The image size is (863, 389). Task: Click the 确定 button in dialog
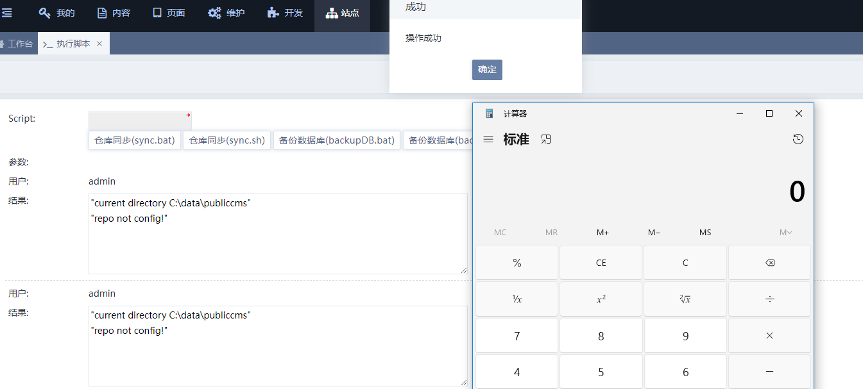487,70
